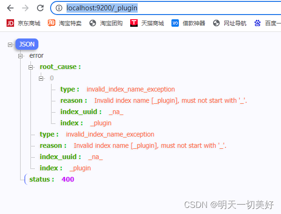Open the 借款神器 bookmark

[194, 23]
